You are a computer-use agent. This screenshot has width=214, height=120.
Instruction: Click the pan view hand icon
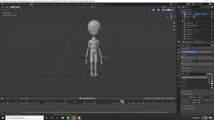point(174,26)
